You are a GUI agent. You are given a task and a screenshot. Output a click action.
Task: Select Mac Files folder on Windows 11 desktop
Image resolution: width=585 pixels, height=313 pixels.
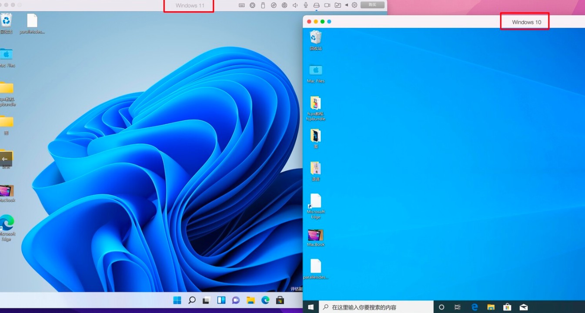coord(6,58)
